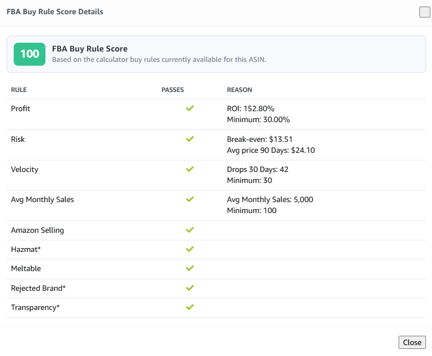Click the Velocity row pass checkmark
Viewport: 432px width, 356px height.
point(190,169)
